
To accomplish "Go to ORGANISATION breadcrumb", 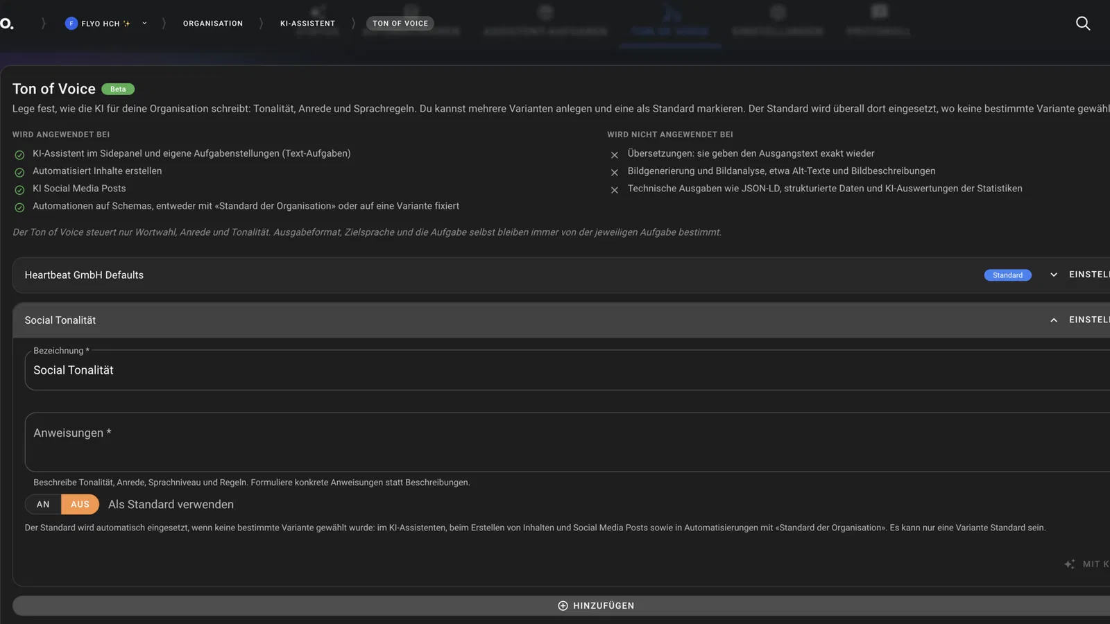I will click(x=213, y=24).
